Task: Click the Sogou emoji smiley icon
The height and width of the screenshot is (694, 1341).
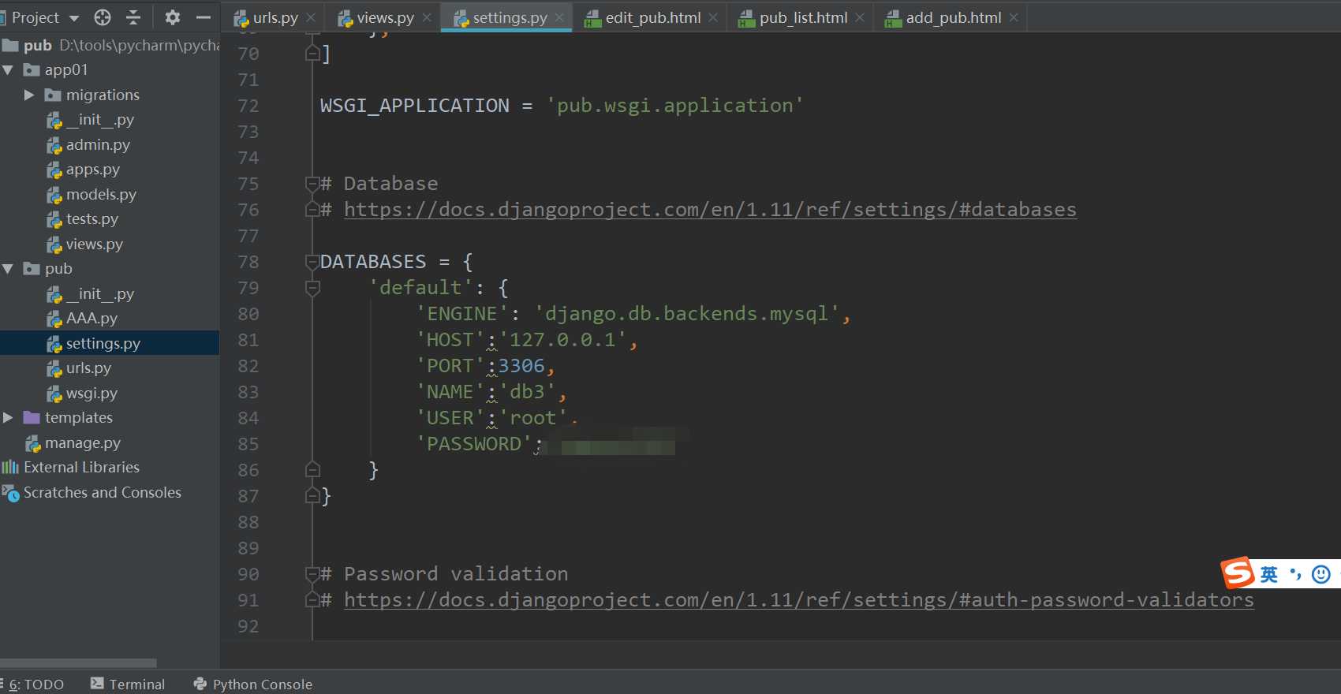Action: coord(1321,574)
